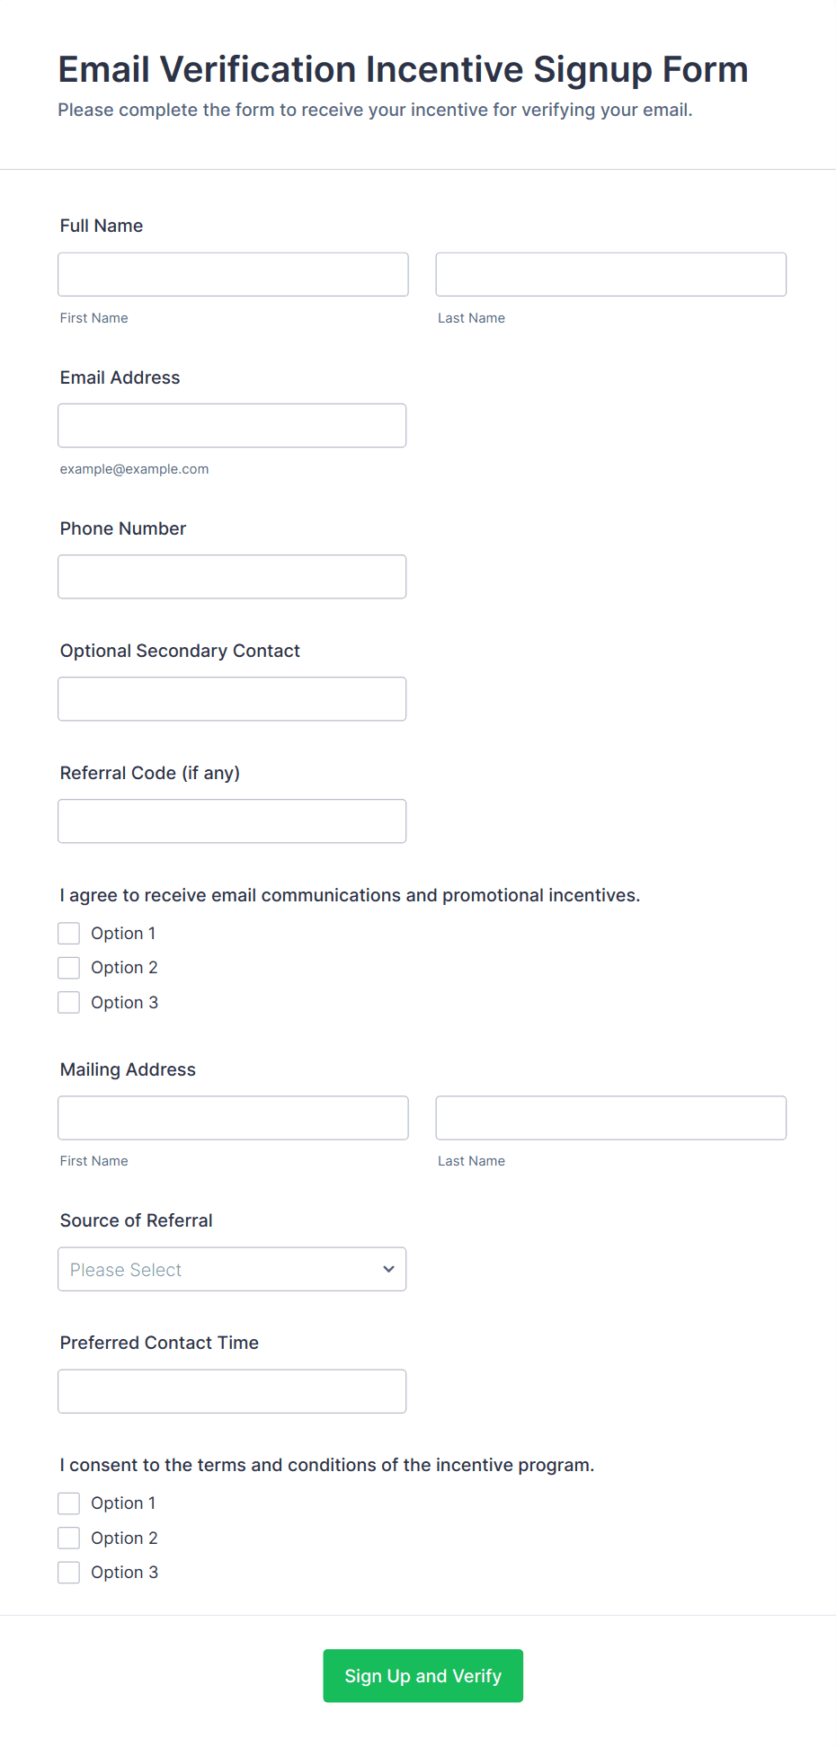Check Option 1 under terms and conditions consent
This screenshot has height=1747, width=836.
(x=69, y=1503)
